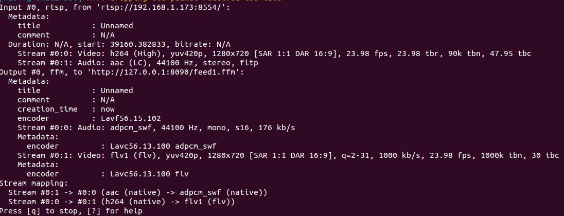
Task: Click the 'creation_time : now' metadata line
Action: 66,109
